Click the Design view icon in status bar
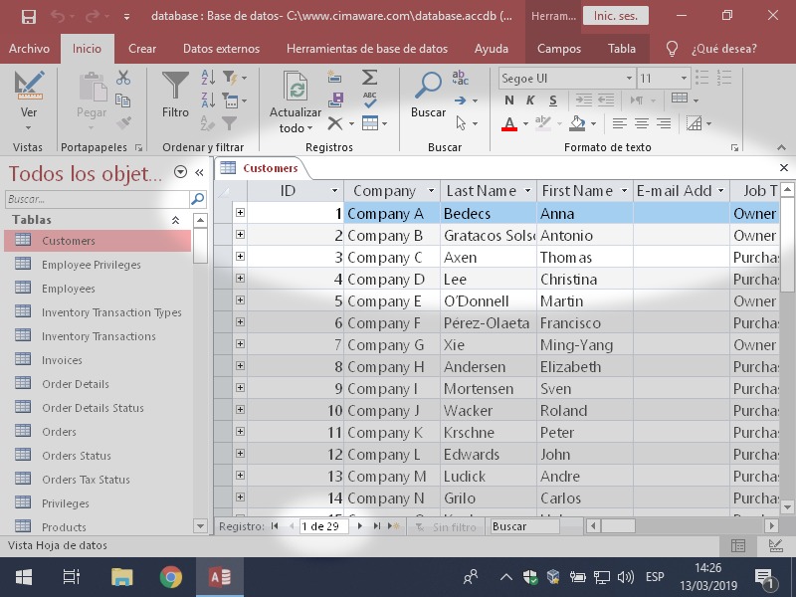796x597 pixels. (775, 545)
